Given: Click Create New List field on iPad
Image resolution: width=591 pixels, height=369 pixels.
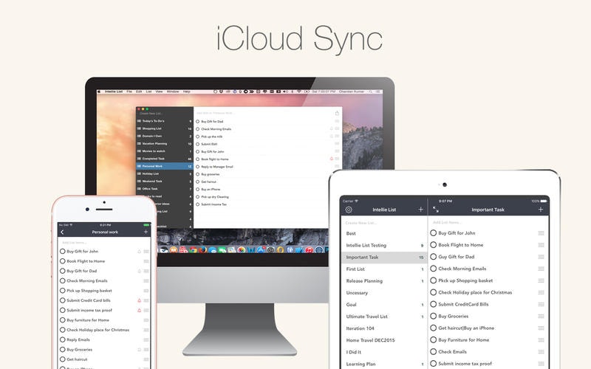Looking at the screenshot, I should pos(384,223).
